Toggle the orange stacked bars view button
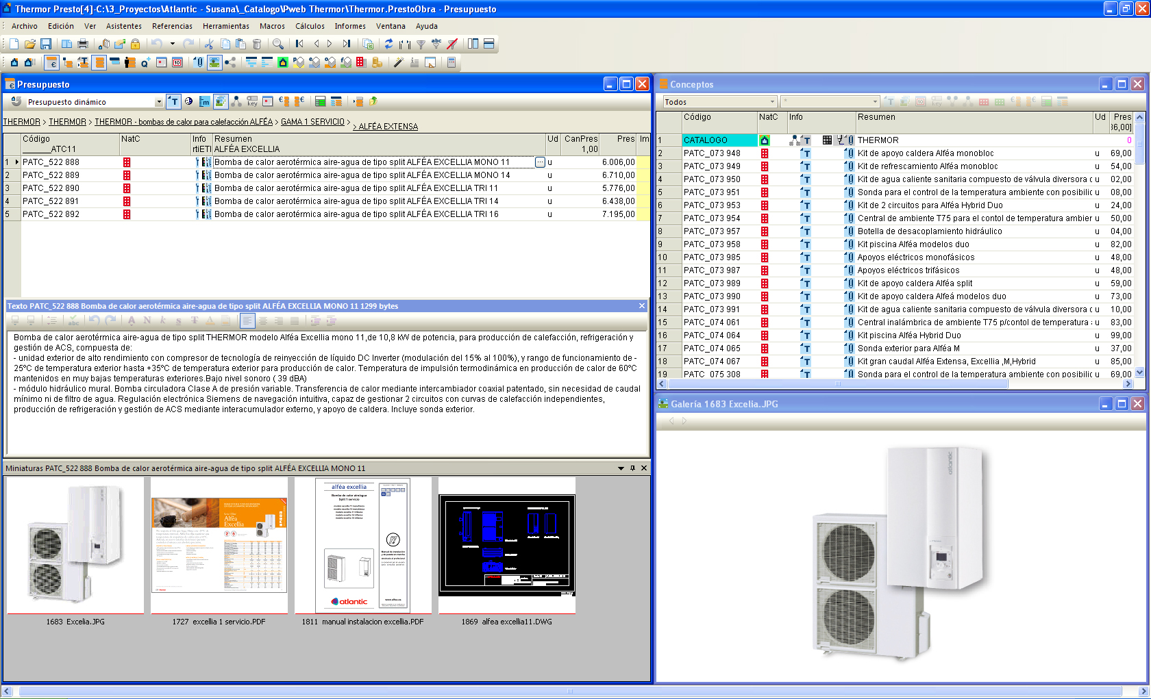Screen dimensions: 1151x699 [x=99, y=62]
